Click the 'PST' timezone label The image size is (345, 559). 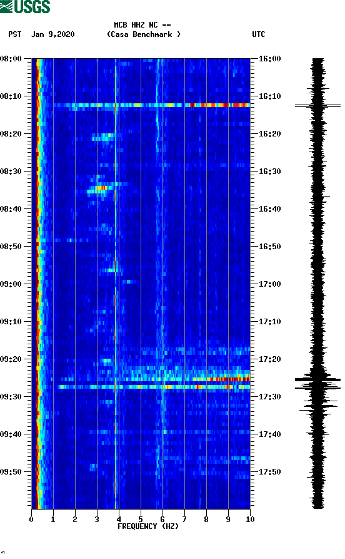click(15, 34)
